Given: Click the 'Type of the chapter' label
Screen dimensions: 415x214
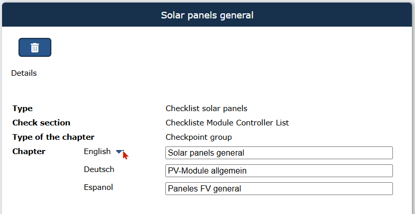Looking at the screenshot, I should pos(53,137).
